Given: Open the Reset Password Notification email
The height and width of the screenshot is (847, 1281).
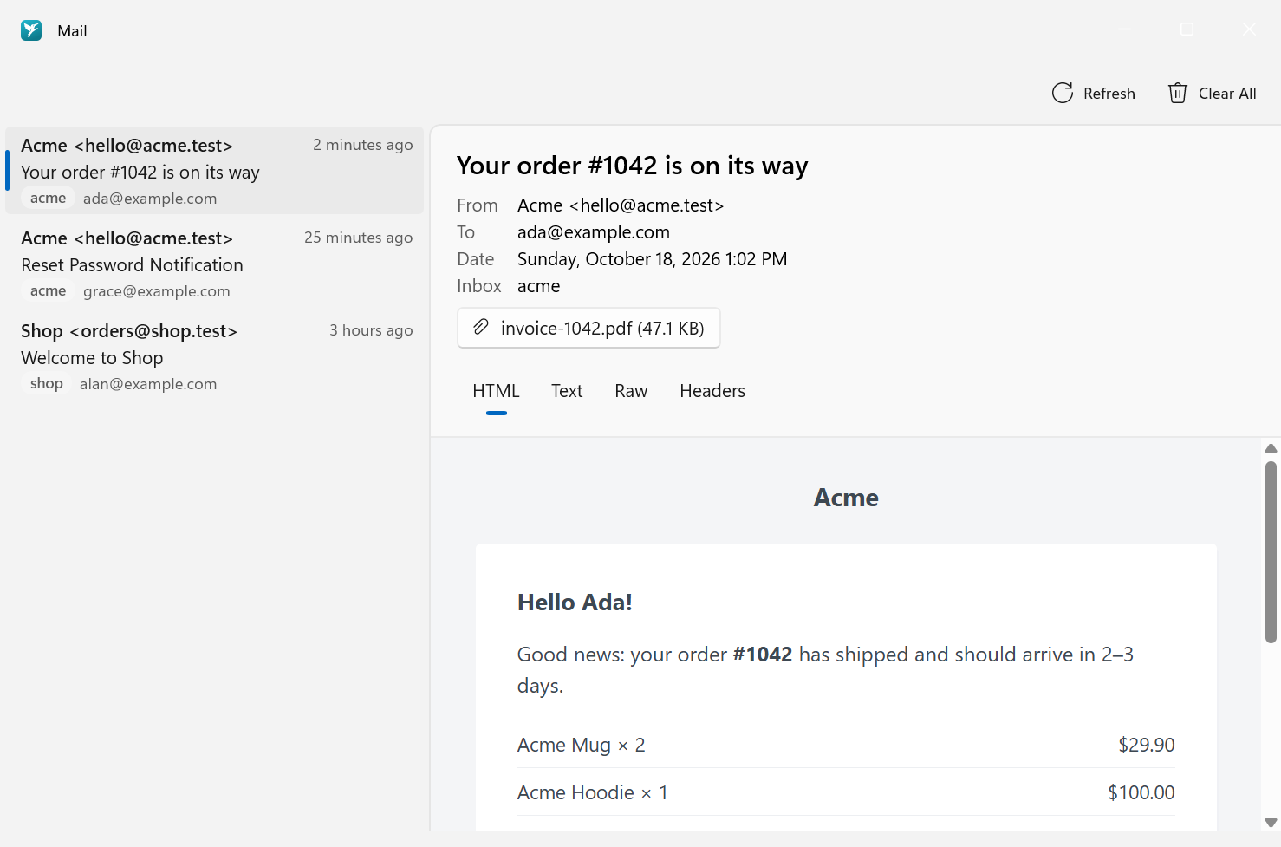Looking at the screenshot, I should [x=215, y=264].
